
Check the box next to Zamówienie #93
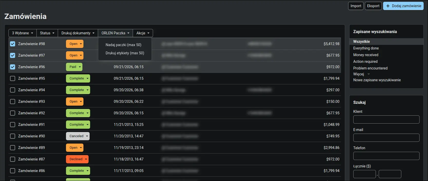[x=13, y=102]
